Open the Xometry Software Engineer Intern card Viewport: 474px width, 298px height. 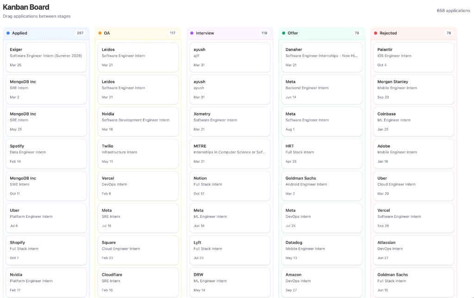pyautogui.click(x=230, y=121)
